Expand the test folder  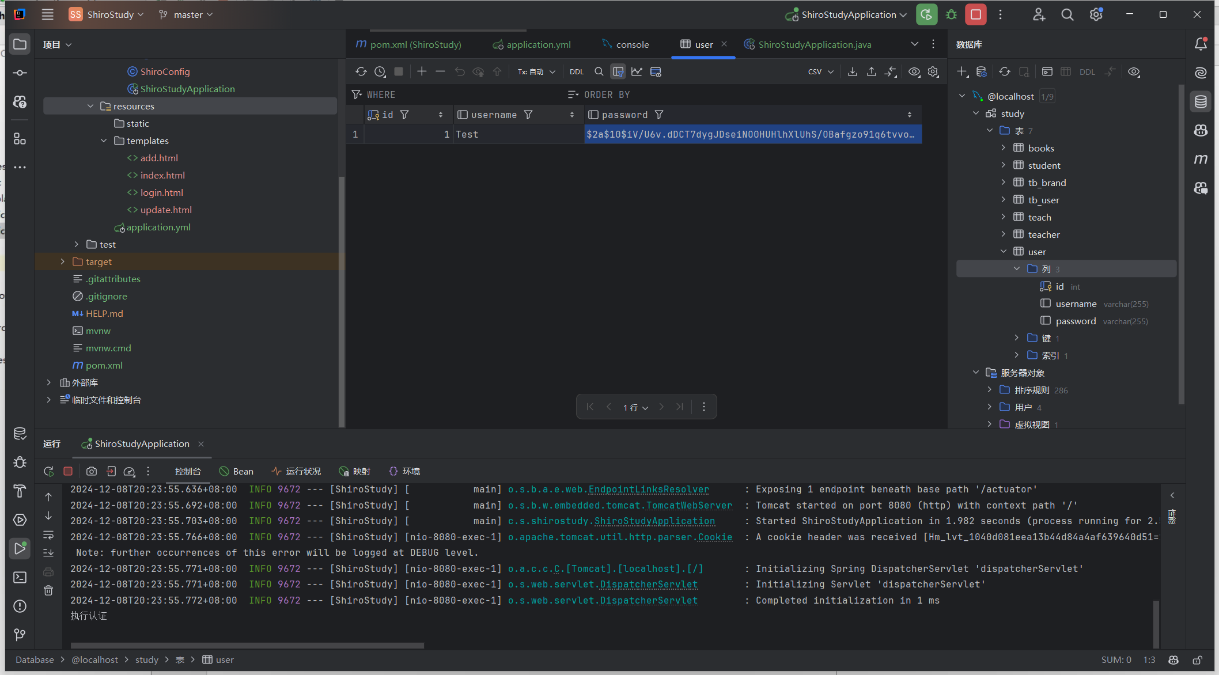[x=76, y=244]
